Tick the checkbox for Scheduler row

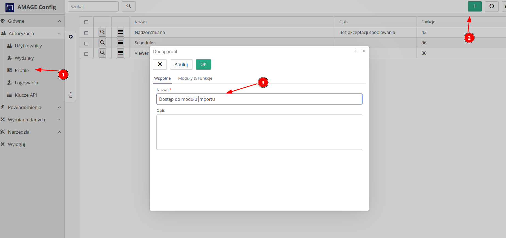coord(86,44)
